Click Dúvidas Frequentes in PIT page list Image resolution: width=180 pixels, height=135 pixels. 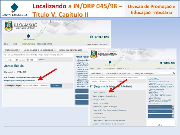click(99, 93)
